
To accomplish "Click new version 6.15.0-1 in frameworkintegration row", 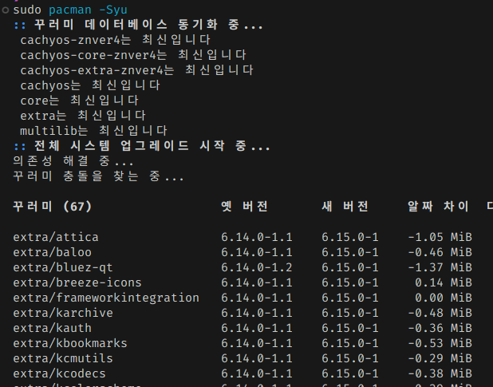I will [350, 298].
